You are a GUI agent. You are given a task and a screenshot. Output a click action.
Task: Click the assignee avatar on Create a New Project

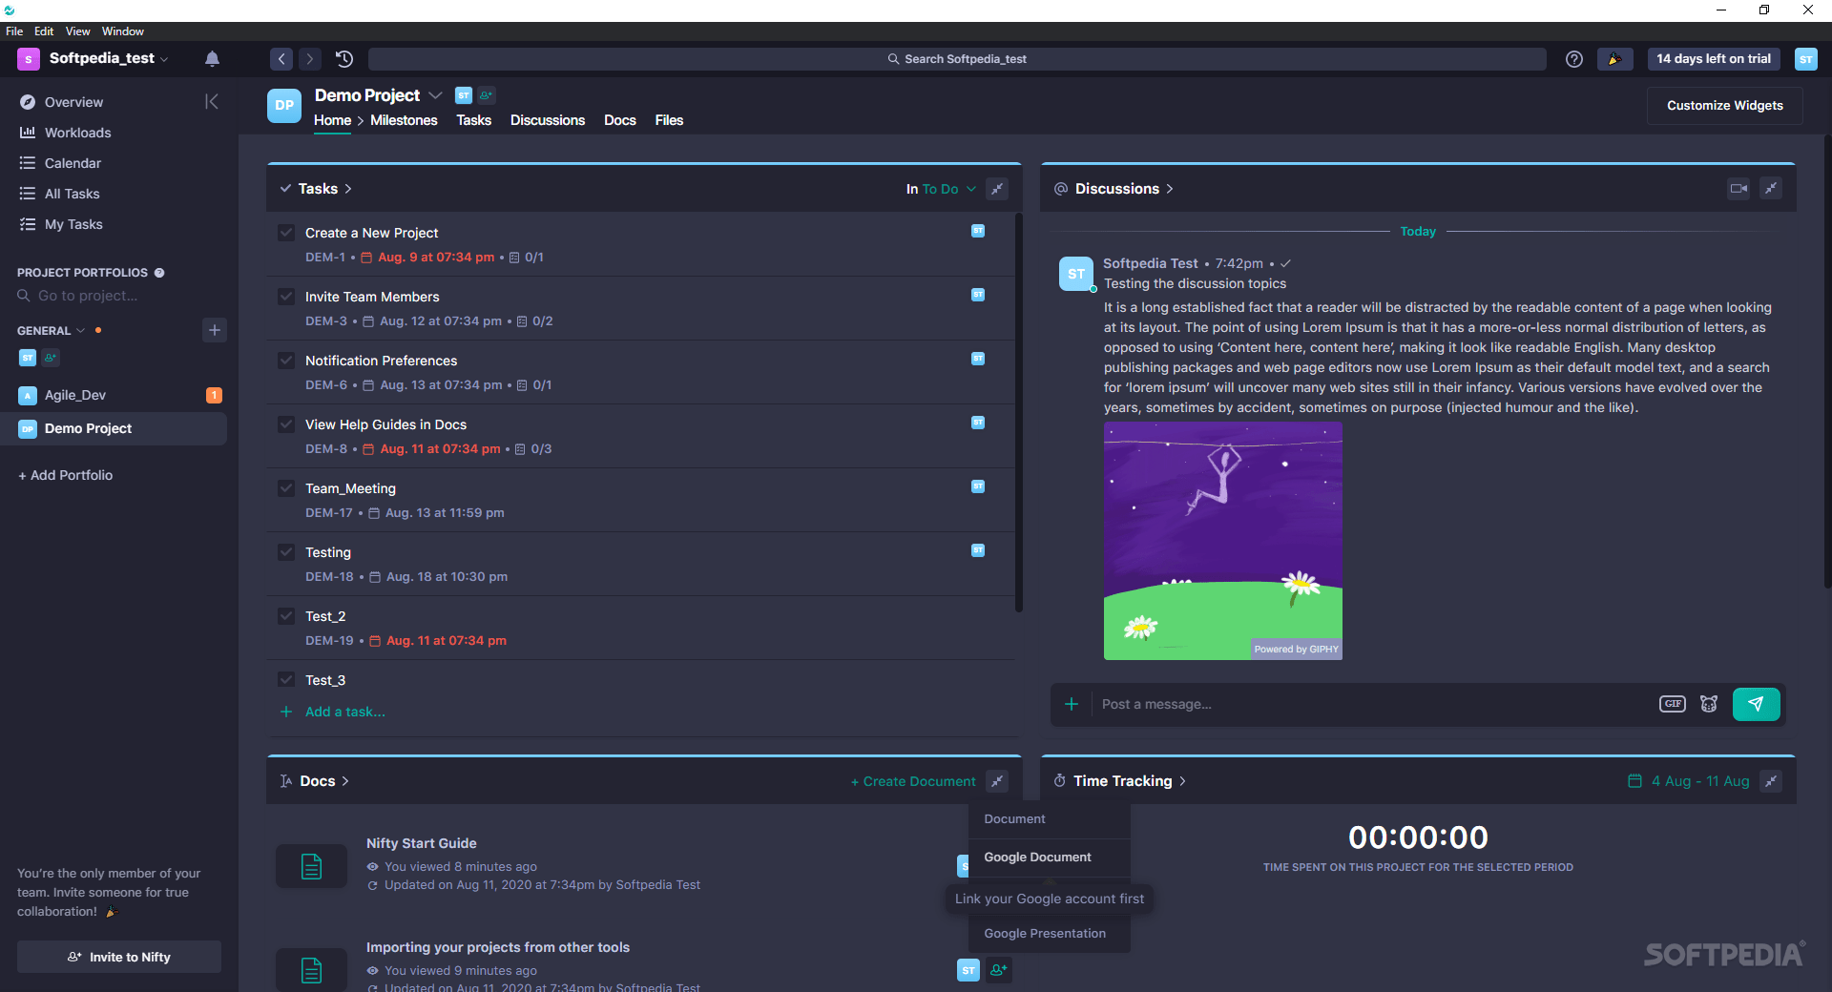point(978,231)
